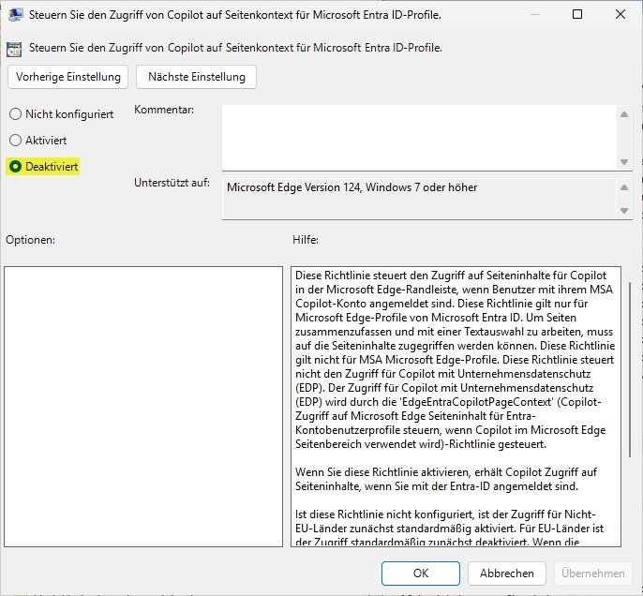Click into the Kommentar text box
Image resolution: width=643 pixels, height=596 pixels.
coord(419,138)
